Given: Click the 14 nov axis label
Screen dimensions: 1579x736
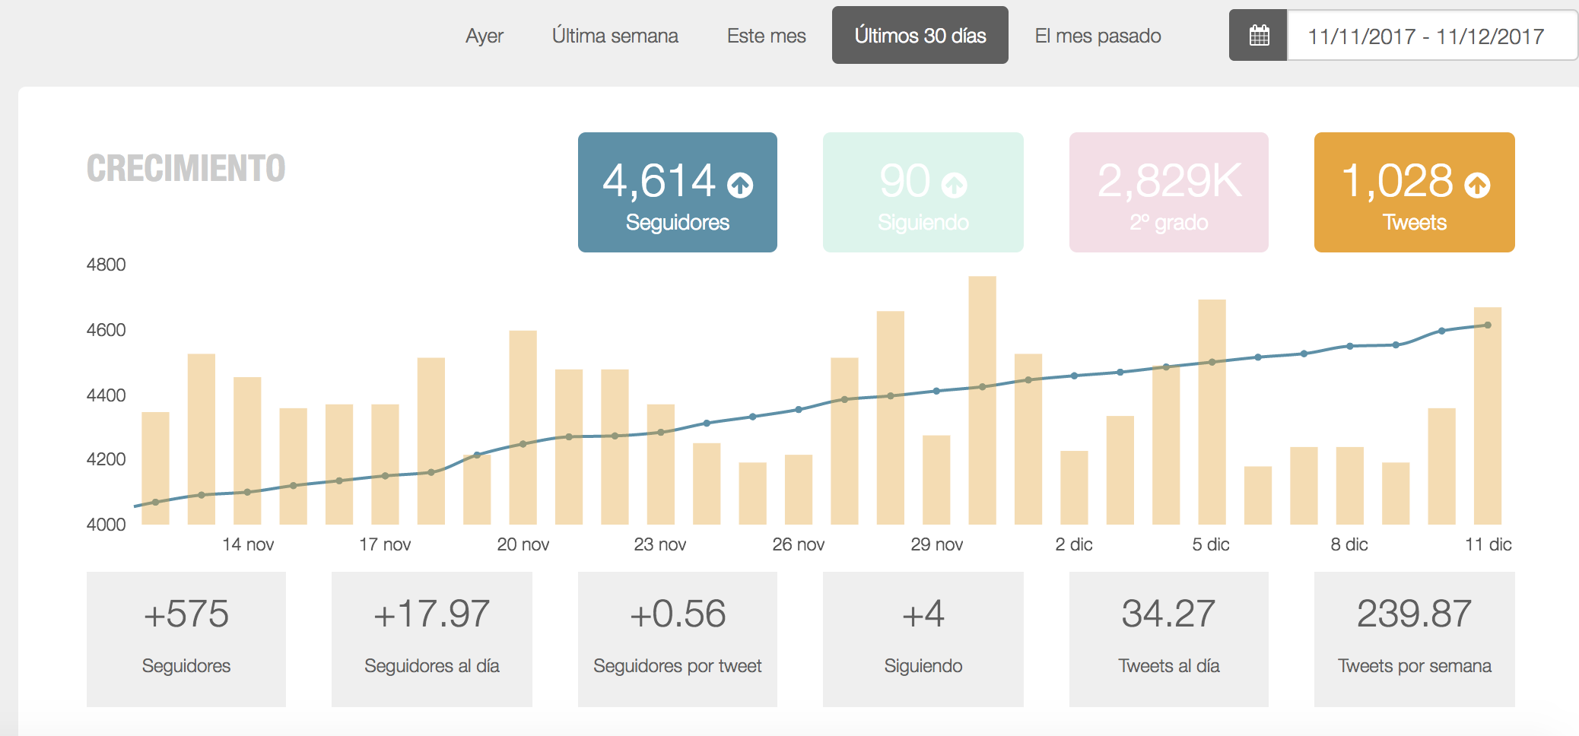Looking at the screenshot, I should tap(248, 544).
